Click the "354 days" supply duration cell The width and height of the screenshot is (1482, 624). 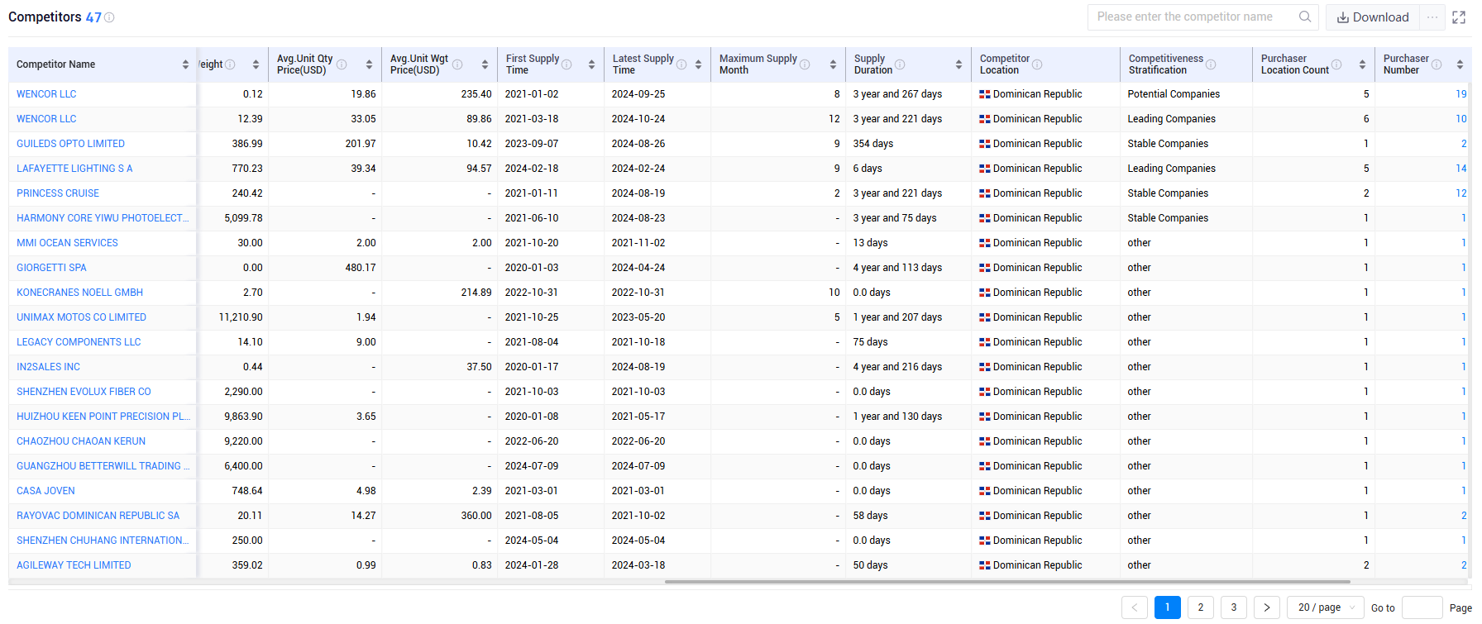[873, 144]
